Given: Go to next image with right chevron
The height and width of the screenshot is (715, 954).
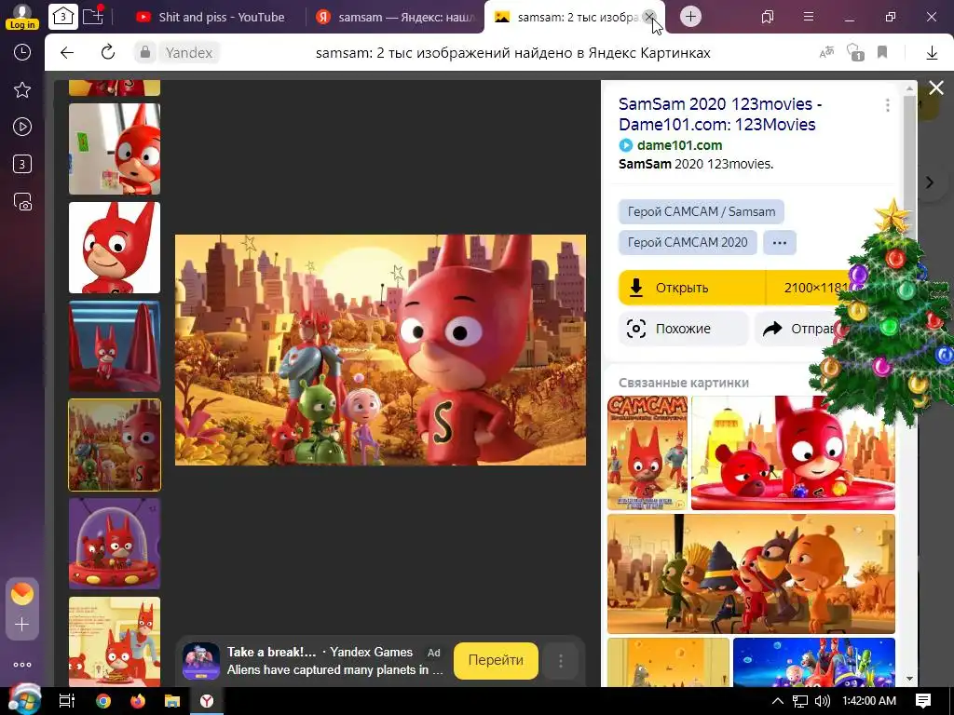Looking at the screenshot, I should [x=930, y=182].
